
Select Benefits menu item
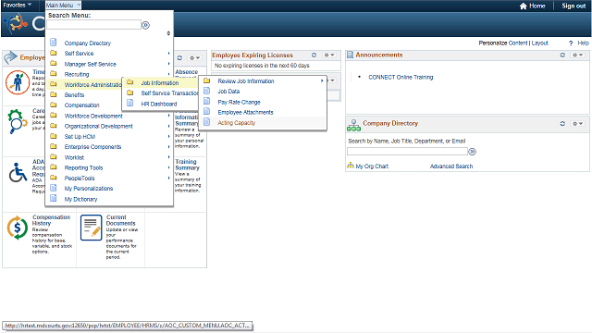74,94
